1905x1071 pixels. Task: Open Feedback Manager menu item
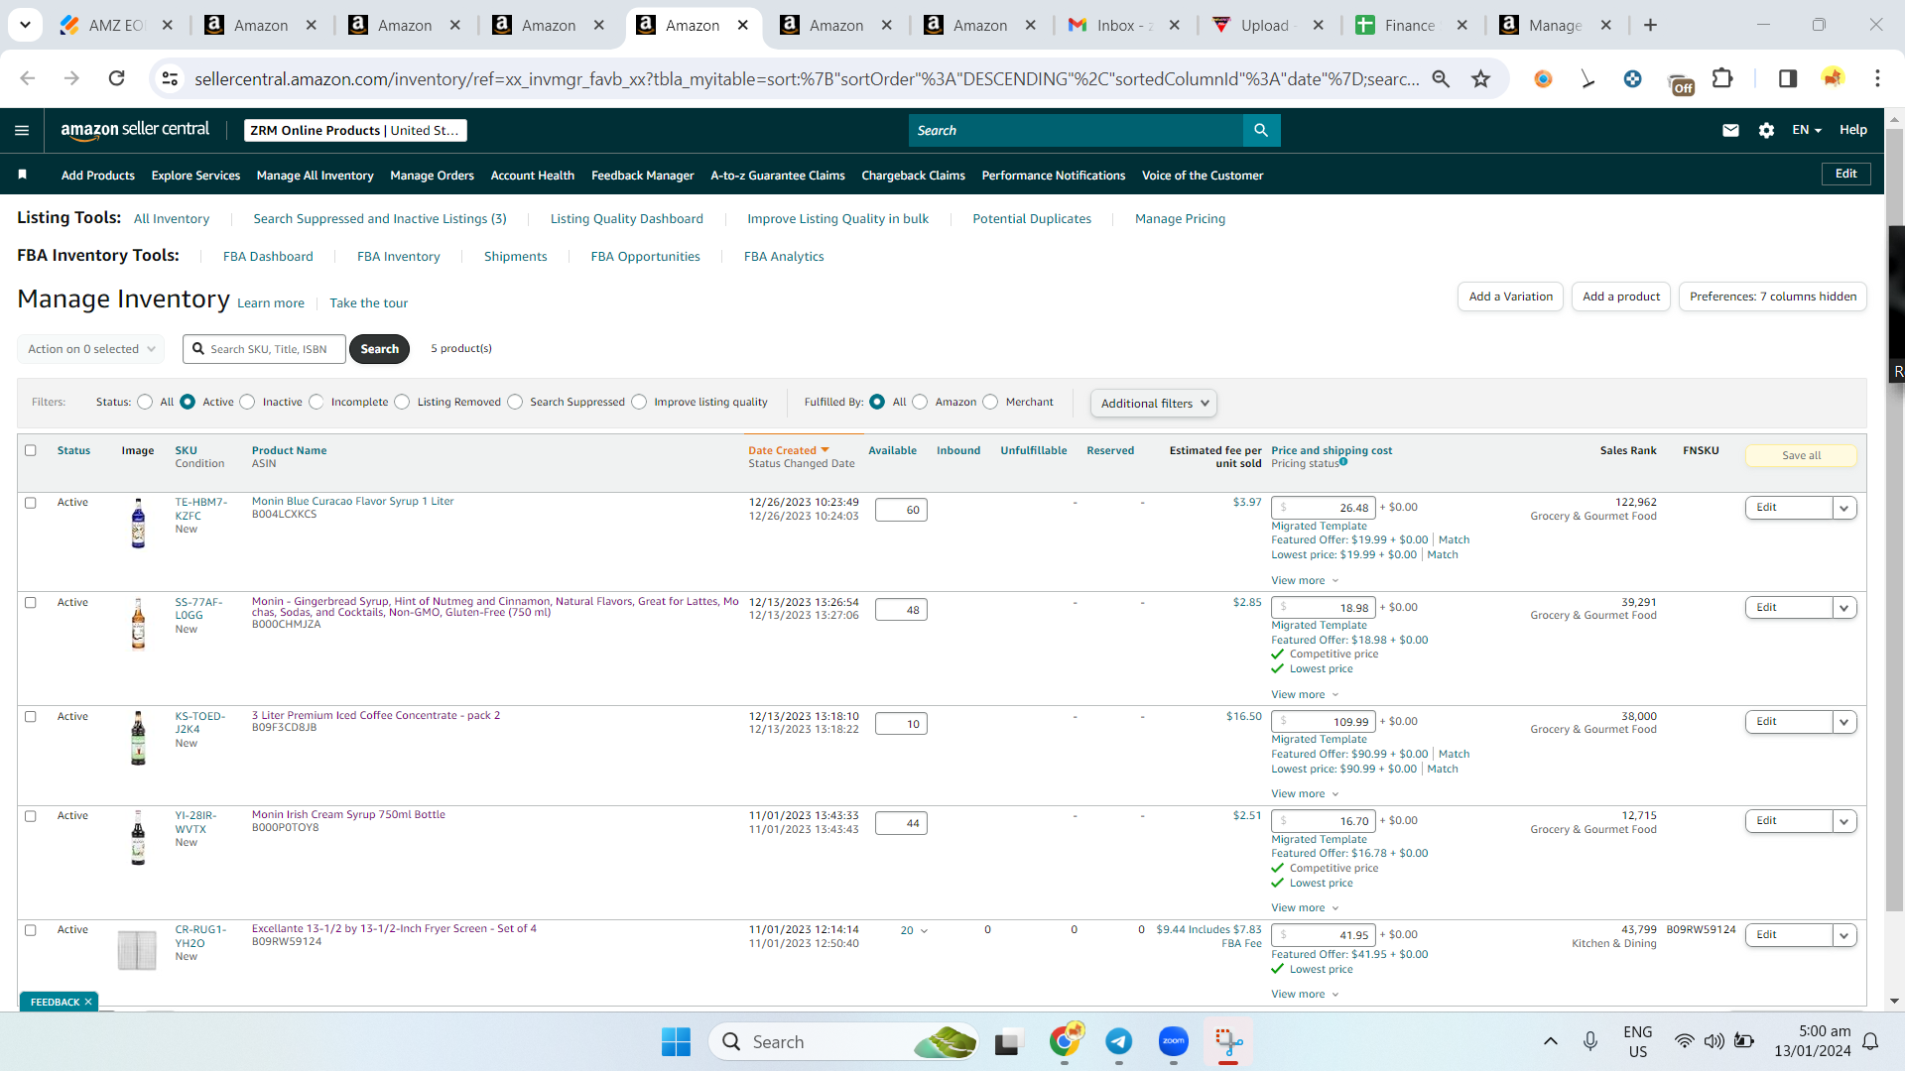click(x=642, y=176)
